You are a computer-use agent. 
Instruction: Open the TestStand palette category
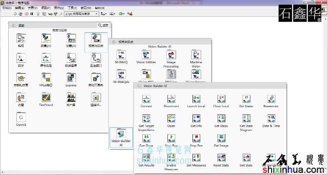tap(46, 99)
